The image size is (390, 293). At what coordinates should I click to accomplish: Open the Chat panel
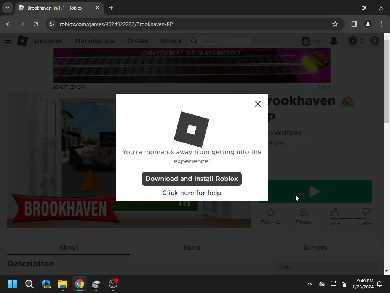326,267
